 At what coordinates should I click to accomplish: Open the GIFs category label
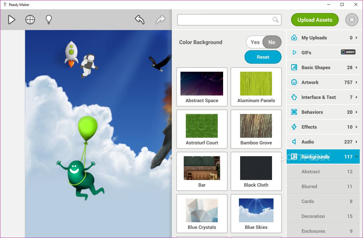pyautogui.click(x=306, y=53)
